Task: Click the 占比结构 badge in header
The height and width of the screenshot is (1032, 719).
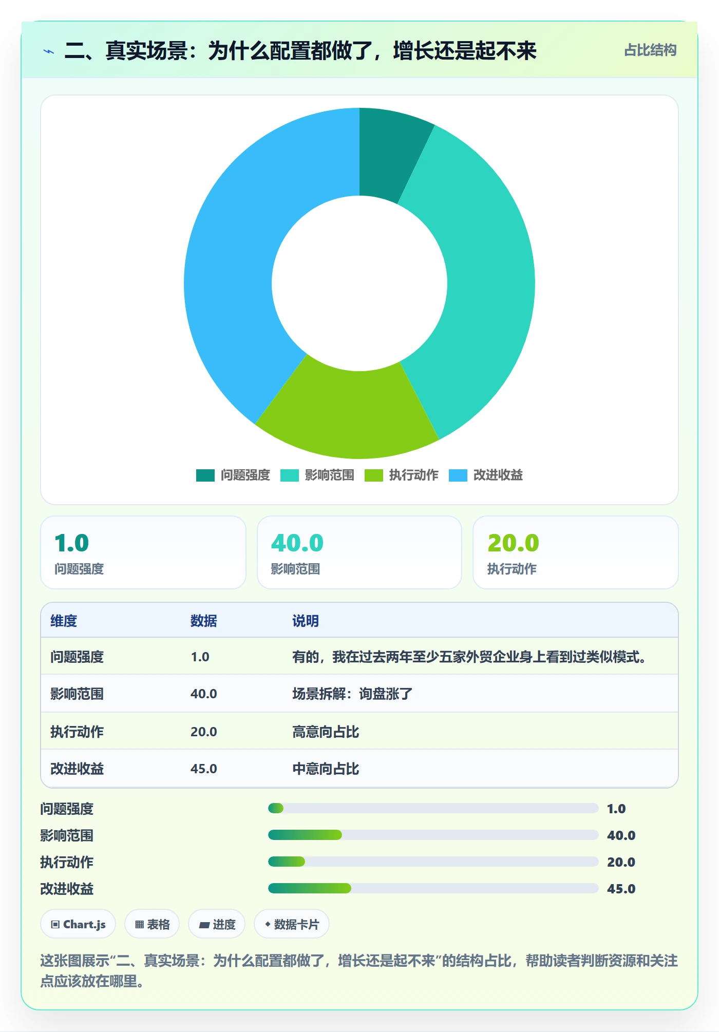Action: (650, 50)
